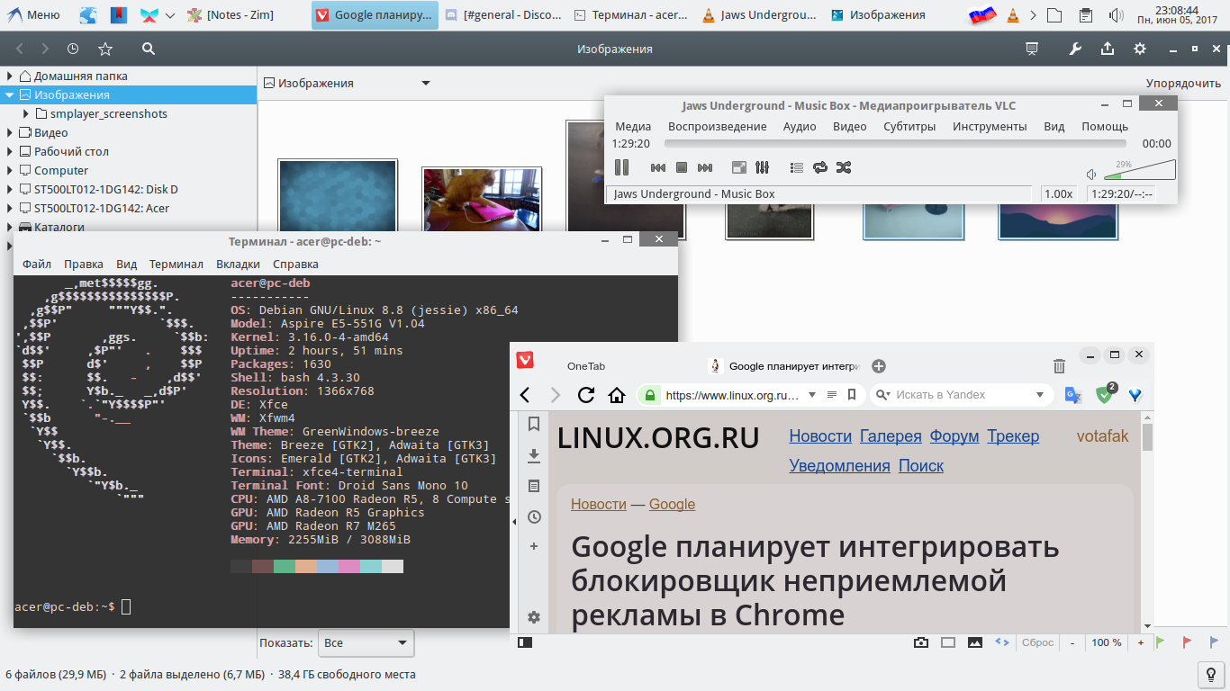
Task: Zoom in with plus button
Action: (1141, 642)
